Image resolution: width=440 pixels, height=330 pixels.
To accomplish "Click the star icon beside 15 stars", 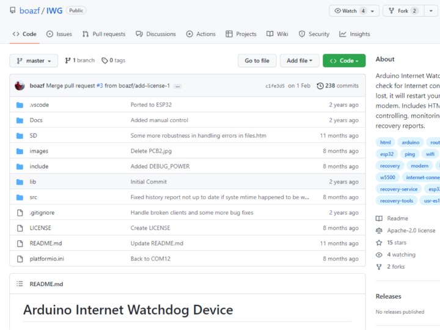I will [x=379, y=243].
